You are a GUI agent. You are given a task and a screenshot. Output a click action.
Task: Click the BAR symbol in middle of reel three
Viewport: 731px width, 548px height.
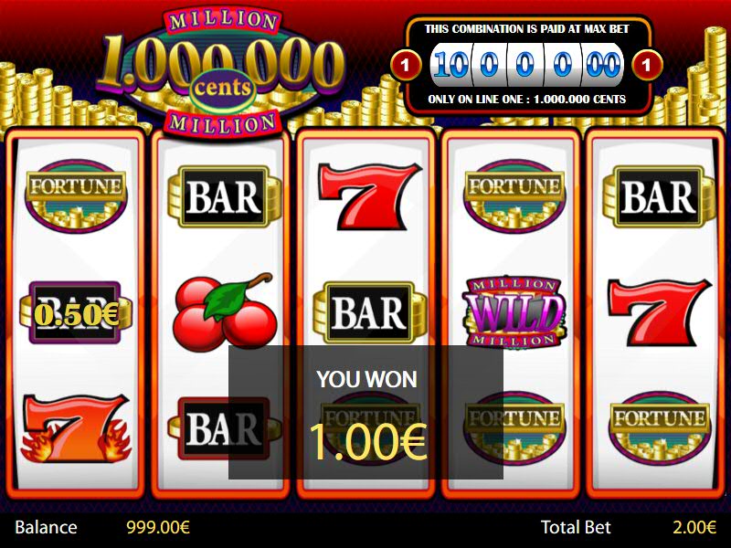369,312
